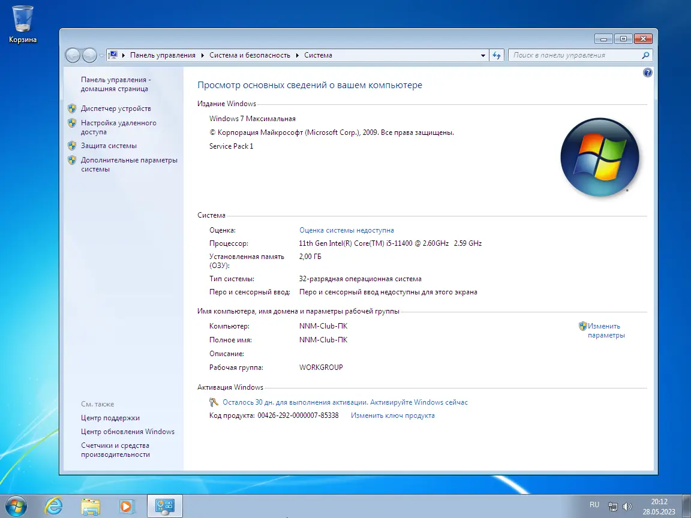This screenshot has width=691, height=518.
Task: Click Активируйте Windows сейчас link
Action: 423,402
